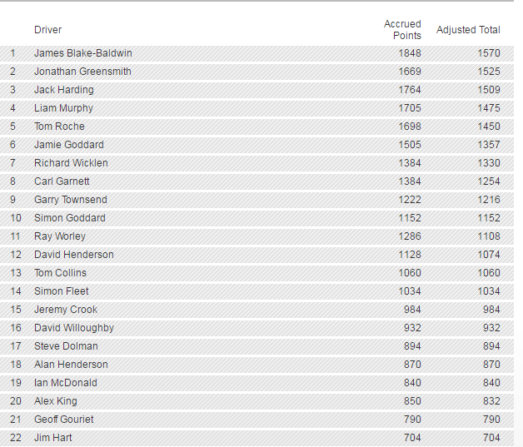Click the 1848 accrued points value
This screenshot has height=447, width=523.
[x=410, y=53]
